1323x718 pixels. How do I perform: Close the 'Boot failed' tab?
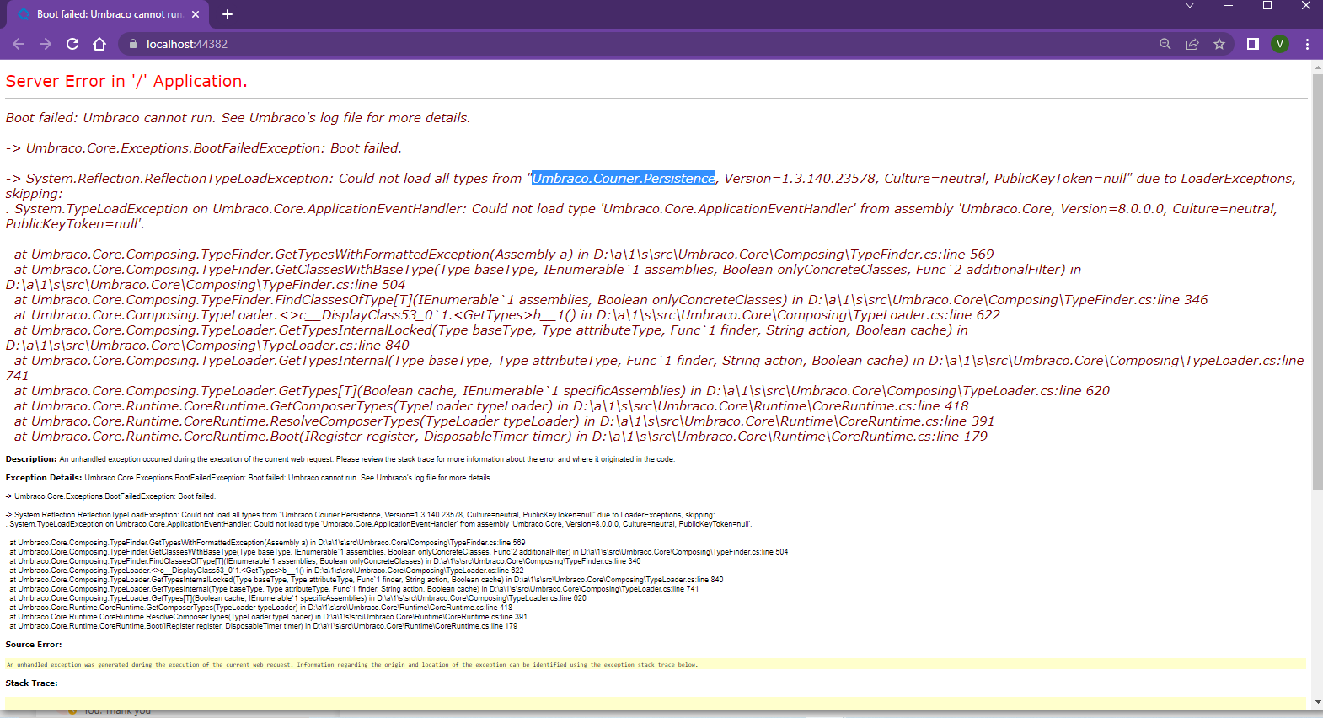[196, 14]
